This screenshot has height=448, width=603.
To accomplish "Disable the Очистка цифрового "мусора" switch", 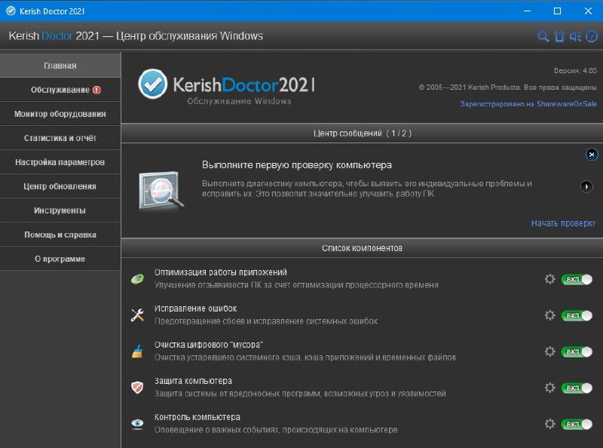I will (577, 351).
